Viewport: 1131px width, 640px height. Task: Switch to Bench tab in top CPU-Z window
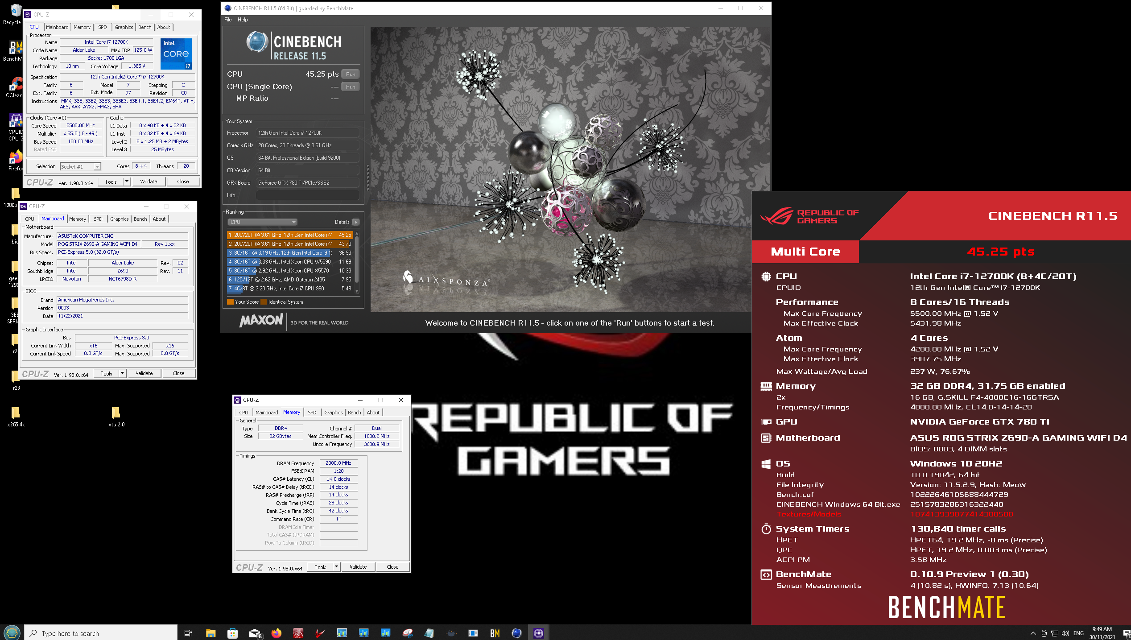tap(145, 27)
